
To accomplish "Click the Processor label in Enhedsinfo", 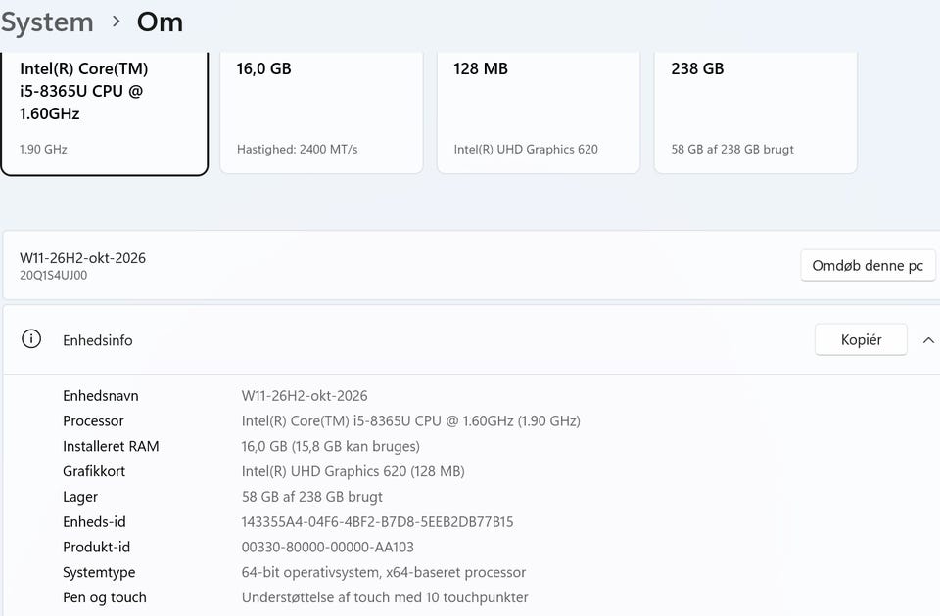I will click(x=94, y=420).
